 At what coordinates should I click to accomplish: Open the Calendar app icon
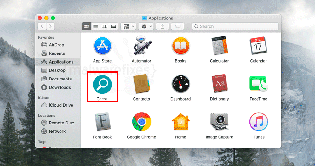[x=258, y=46]
